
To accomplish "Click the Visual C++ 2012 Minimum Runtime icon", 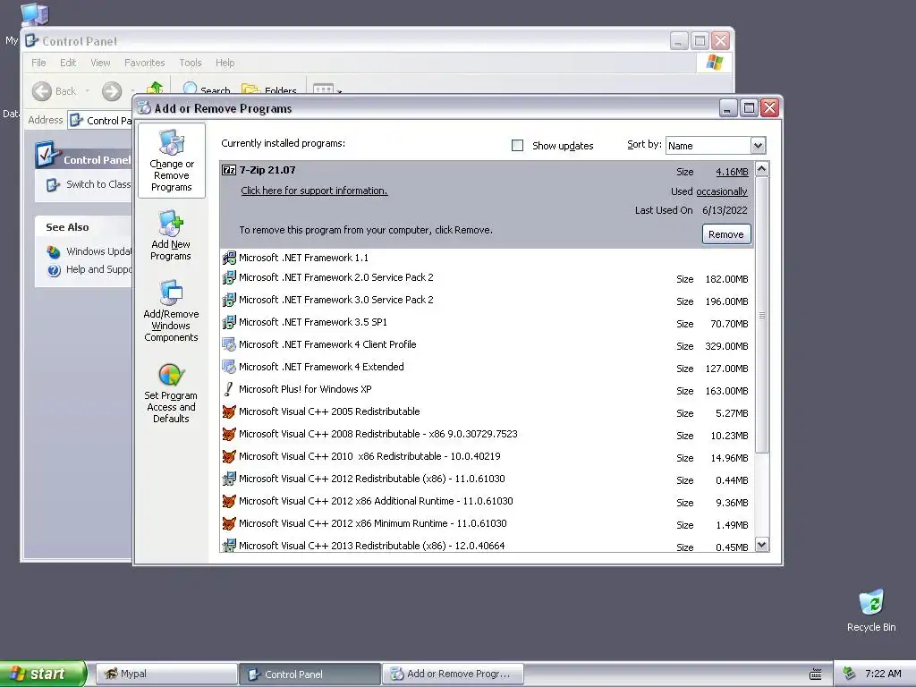I will [x=229, y=523].
